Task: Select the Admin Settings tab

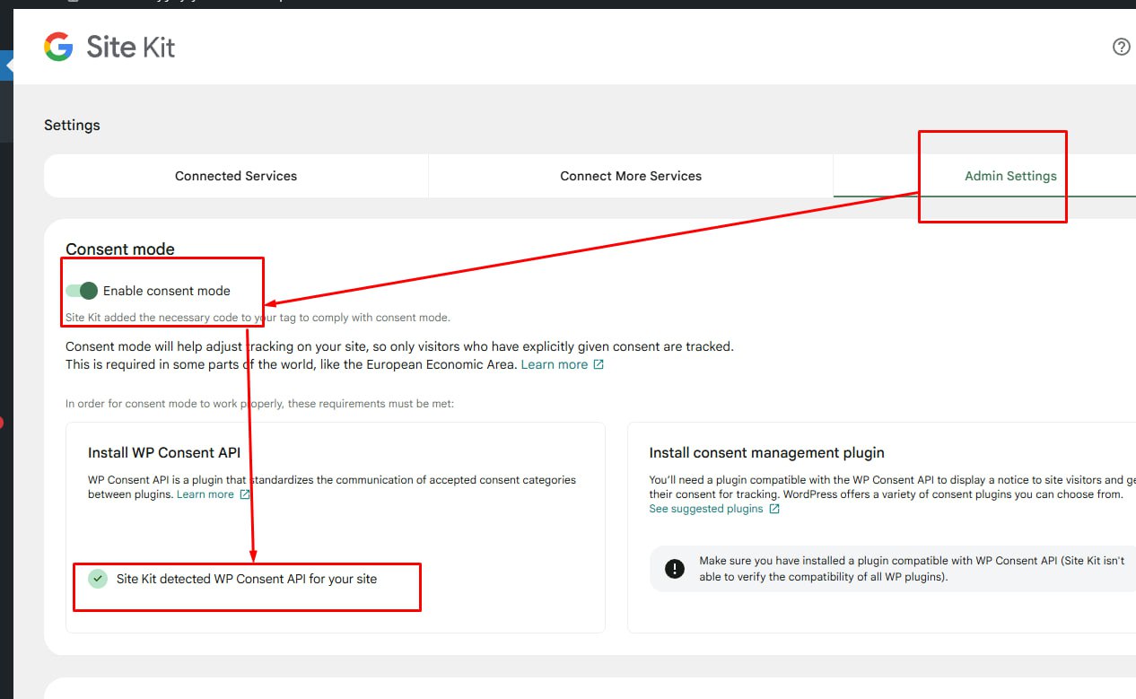Action: [1010, 176]
